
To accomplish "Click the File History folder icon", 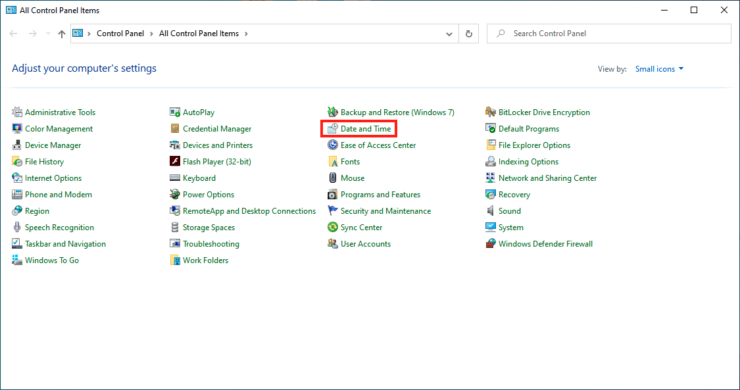I will [x=17, y=162].
